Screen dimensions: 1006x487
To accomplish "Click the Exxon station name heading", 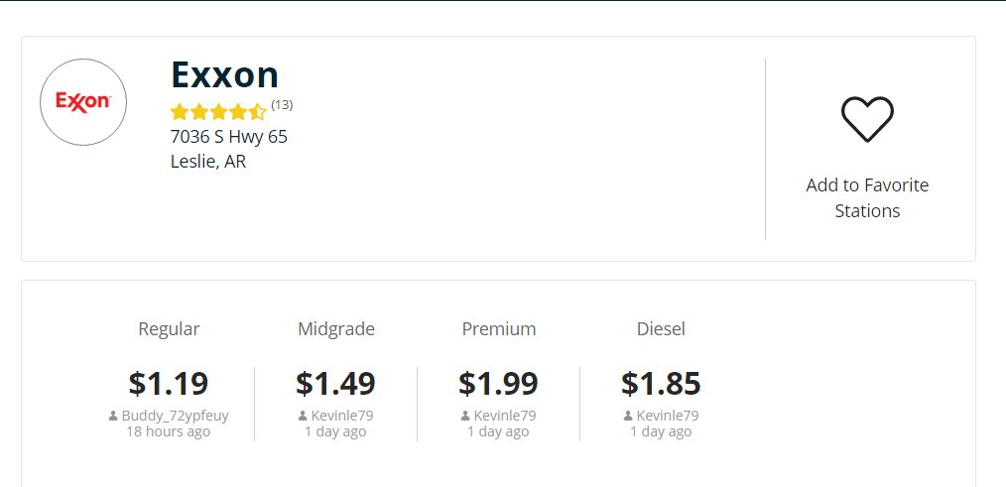I will click(x=224, y=74).
